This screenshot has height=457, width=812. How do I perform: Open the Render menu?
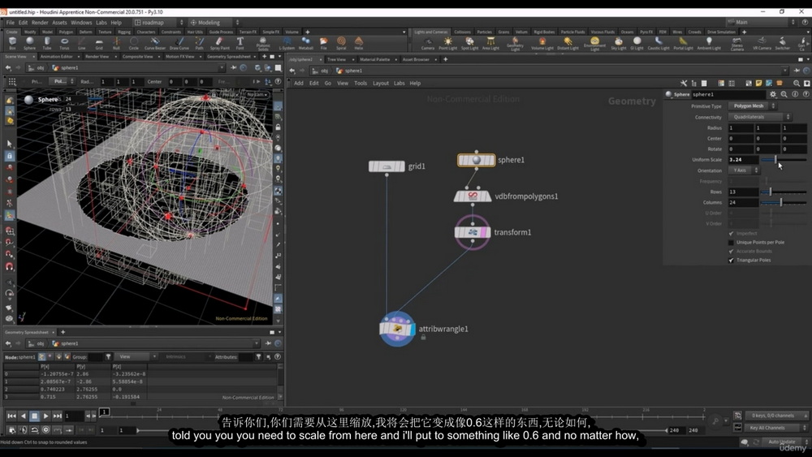(x=40, y=22)
